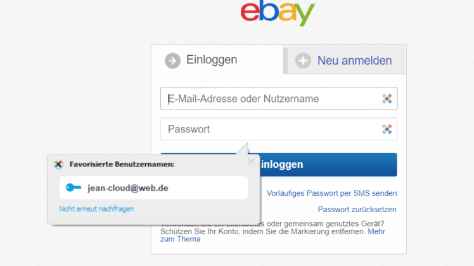
Task: Focus the E-Mail-Adresse oder Nutzername field
Action: tap(272, 99)
